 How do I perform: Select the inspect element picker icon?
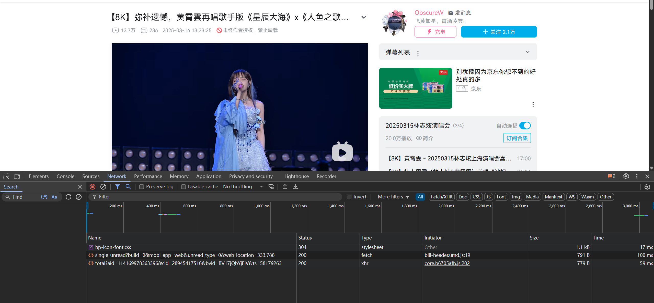click(6, 176)
